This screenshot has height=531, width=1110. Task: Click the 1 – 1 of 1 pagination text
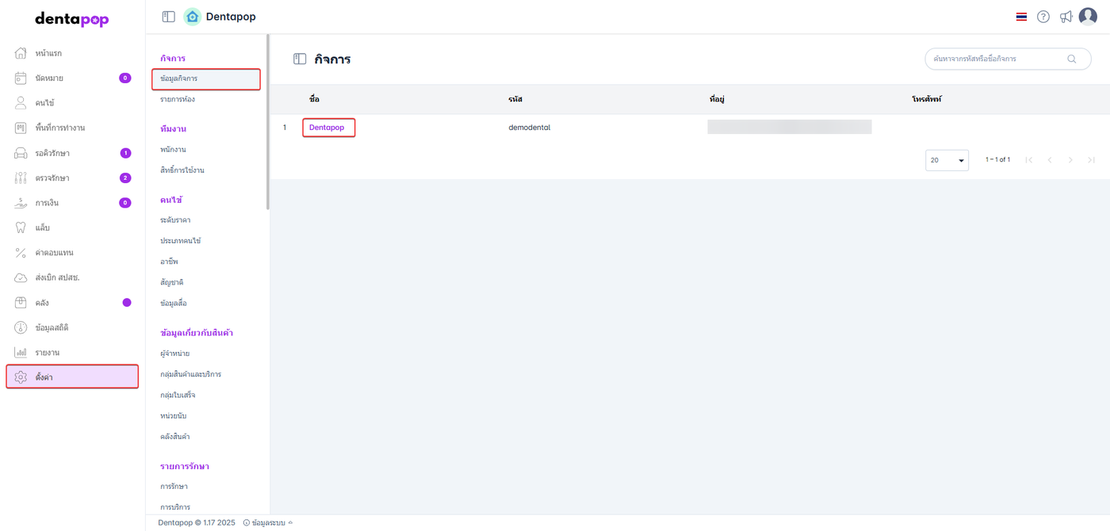997,160
